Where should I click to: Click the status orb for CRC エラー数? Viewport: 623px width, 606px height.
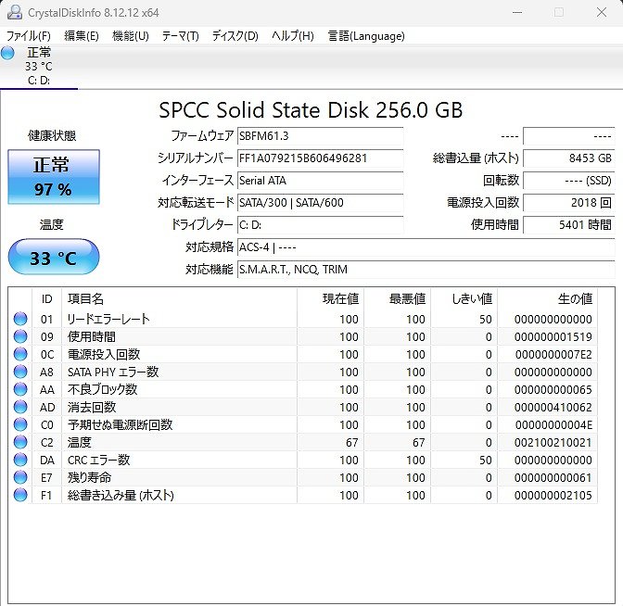pos(20,461)
